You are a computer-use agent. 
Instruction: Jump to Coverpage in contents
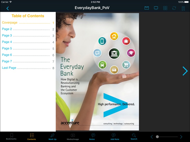[x=28, y=22]
